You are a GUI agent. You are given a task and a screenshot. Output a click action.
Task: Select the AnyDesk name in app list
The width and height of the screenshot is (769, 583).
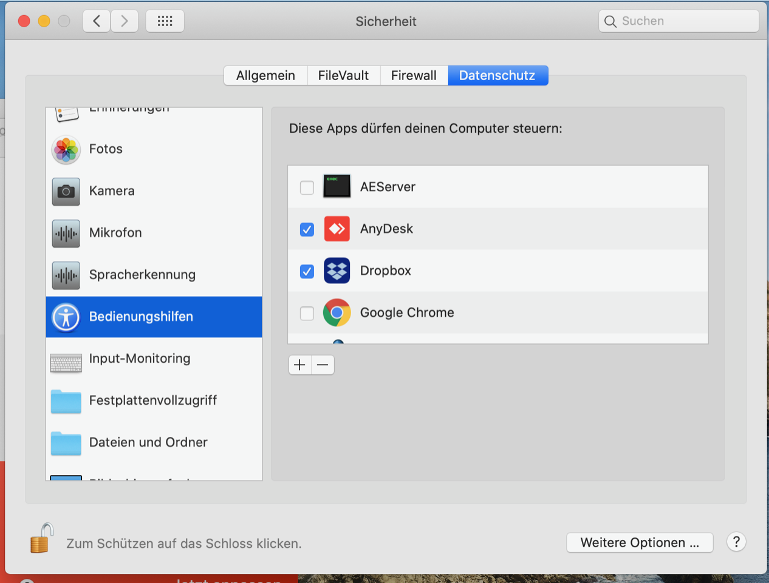click(x=386, y=229)
